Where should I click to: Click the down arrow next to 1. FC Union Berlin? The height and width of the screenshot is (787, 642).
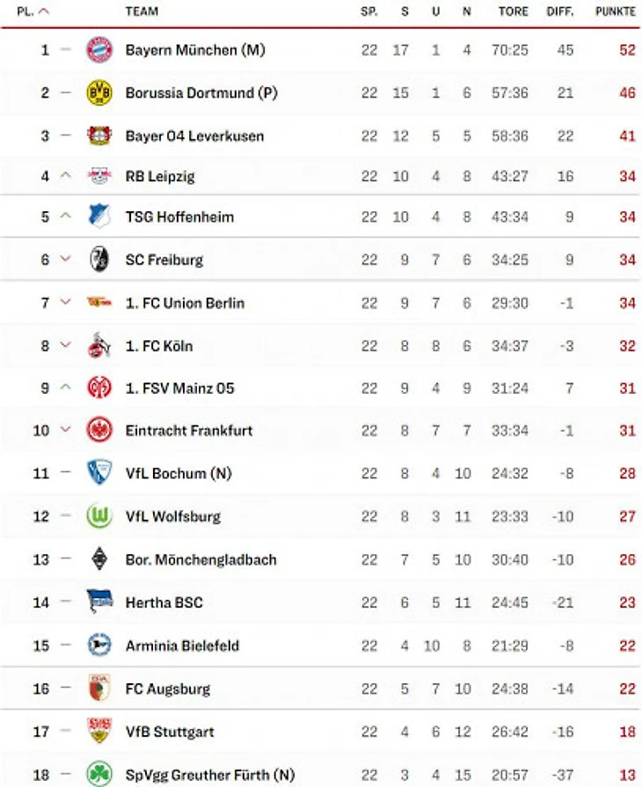(66, 302)
